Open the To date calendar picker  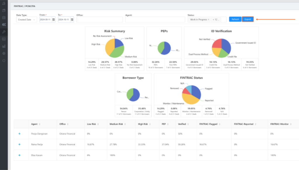[x=72, y=20]
